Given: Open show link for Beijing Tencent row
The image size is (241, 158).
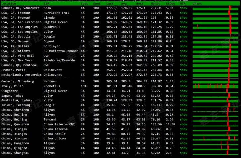Looking at the screenshot, I should (183, 119).
